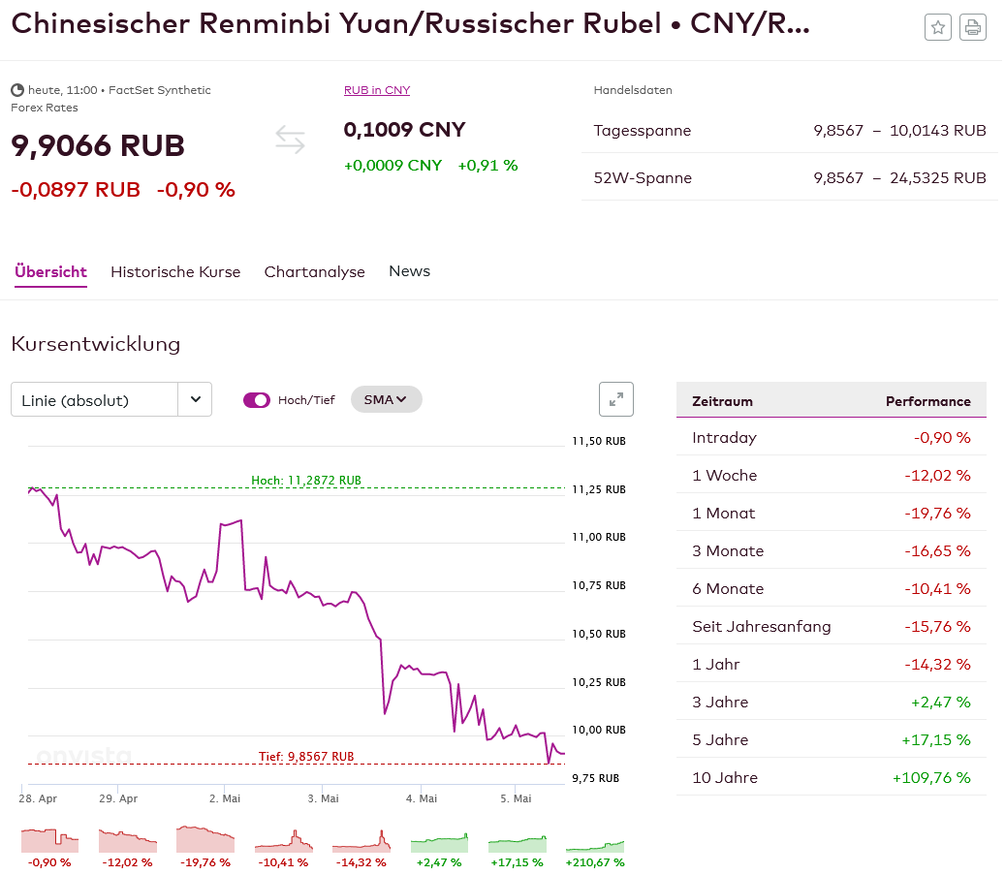Image resolution: width=1005 pixels, height=875 pixels.
Task: Open the Chartanalyse tab
Action: coord(314,271)
